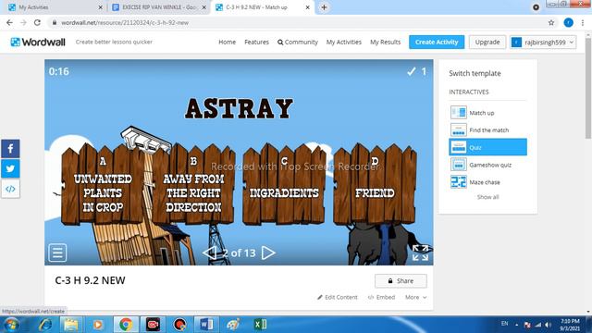
Task: Select the Quiz template
Action: coord(487,147)
